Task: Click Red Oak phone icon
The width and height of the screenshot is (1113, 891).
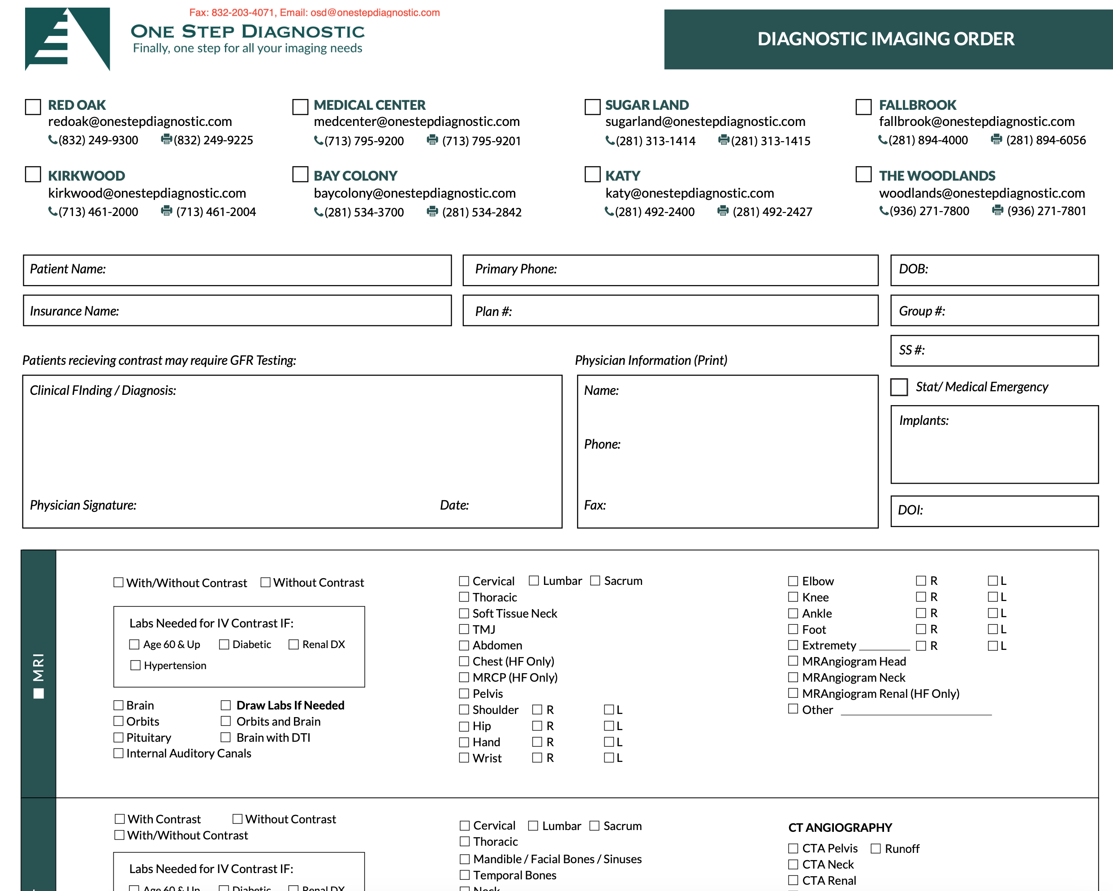Action: point(53,139)
